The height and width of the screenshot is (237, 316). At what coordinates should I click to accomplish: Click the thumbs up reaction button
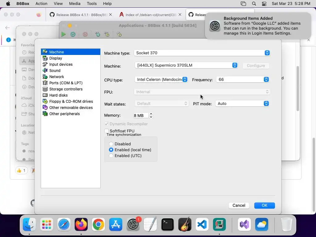point(22,171)
